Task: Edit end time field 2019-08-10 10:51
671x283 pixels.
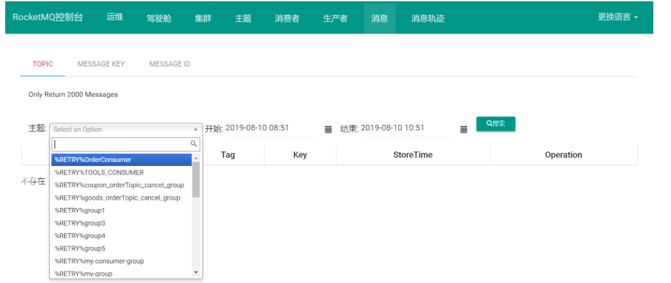Action: (407, 128)
